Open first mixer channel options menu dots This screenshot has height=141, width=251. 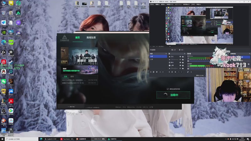point(188,58)
